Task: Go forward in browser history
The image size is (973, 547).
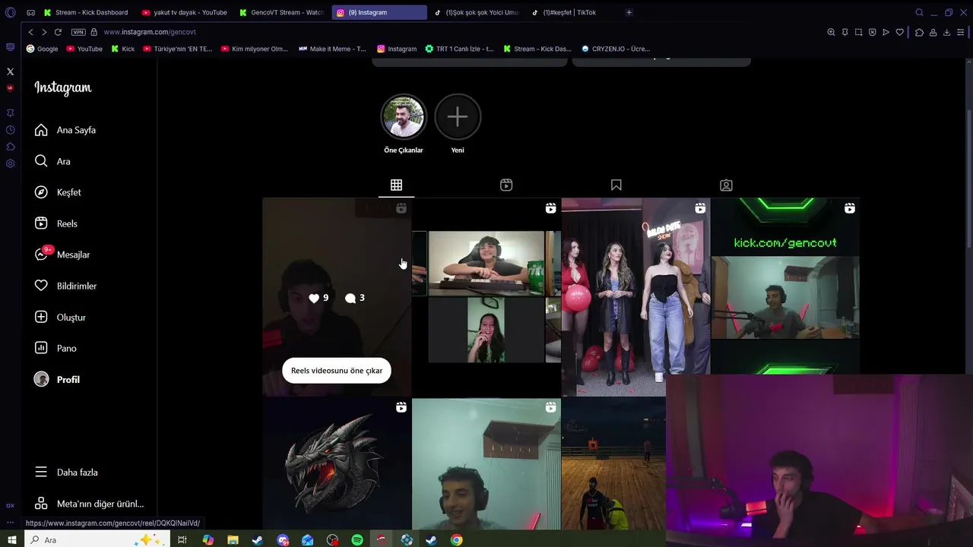Action: [x=44, y=32]
